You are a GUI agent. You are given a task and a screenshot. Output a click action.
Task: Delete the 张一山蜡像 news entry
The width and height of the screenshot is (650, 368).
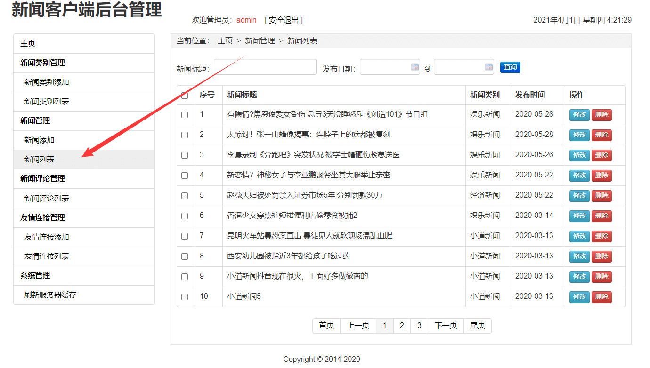[x=601, y=135]
